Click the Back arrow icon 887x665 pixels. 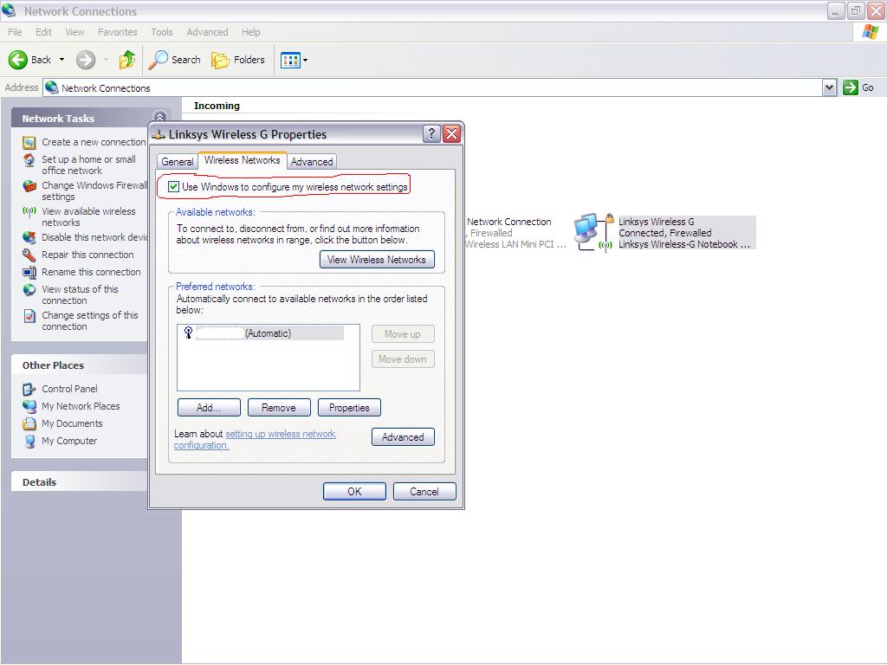click(18, 60)
